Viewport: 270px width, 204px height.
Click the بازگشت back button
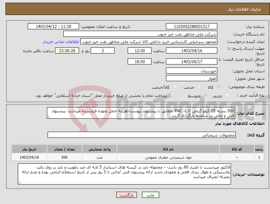point(127,195)
